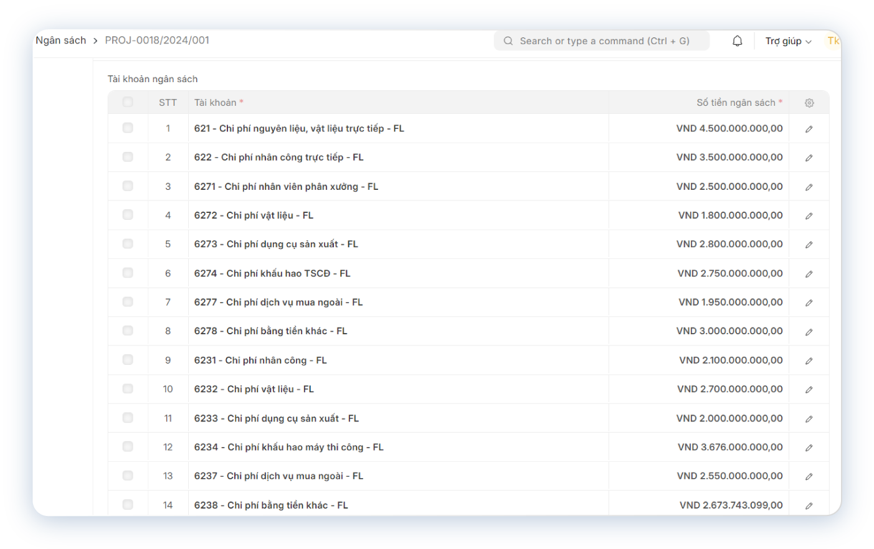874x549 pixels.
Task: Edit row 6233 dụng cụ sản xuất
Action: (x=809, y=418)
